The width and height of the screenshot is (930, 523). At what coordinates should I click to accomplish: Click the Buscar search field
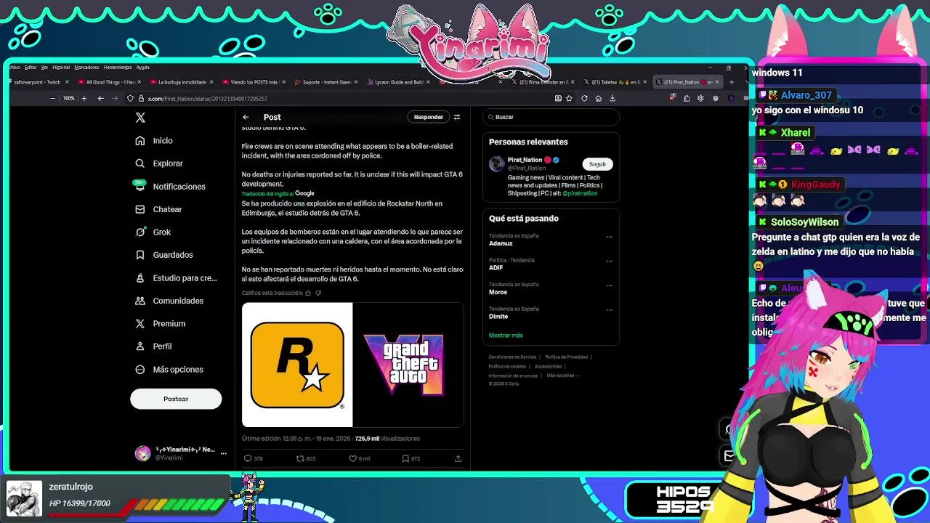551,117
